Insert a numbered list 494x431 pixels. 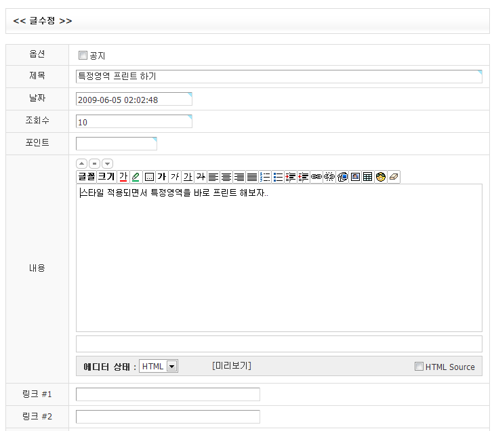265,177
